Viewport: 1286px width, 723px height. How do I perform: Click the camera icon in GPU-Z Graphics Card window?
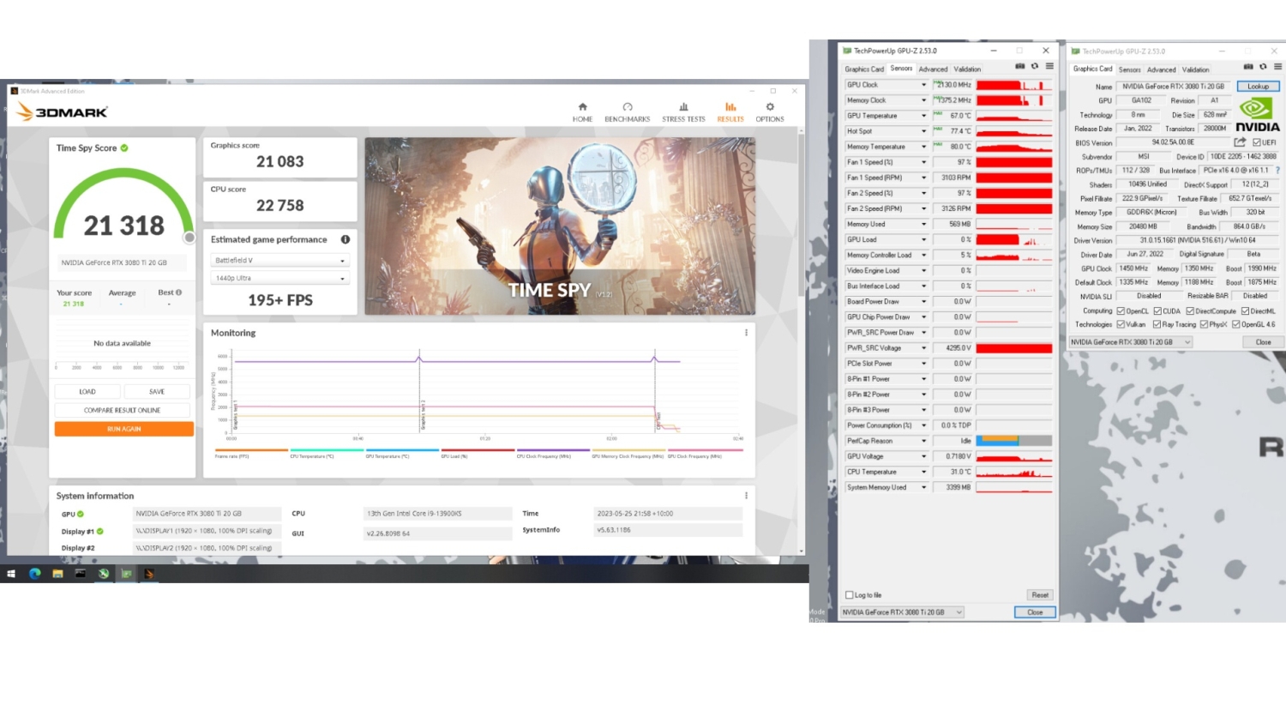tap(1248, 66)
